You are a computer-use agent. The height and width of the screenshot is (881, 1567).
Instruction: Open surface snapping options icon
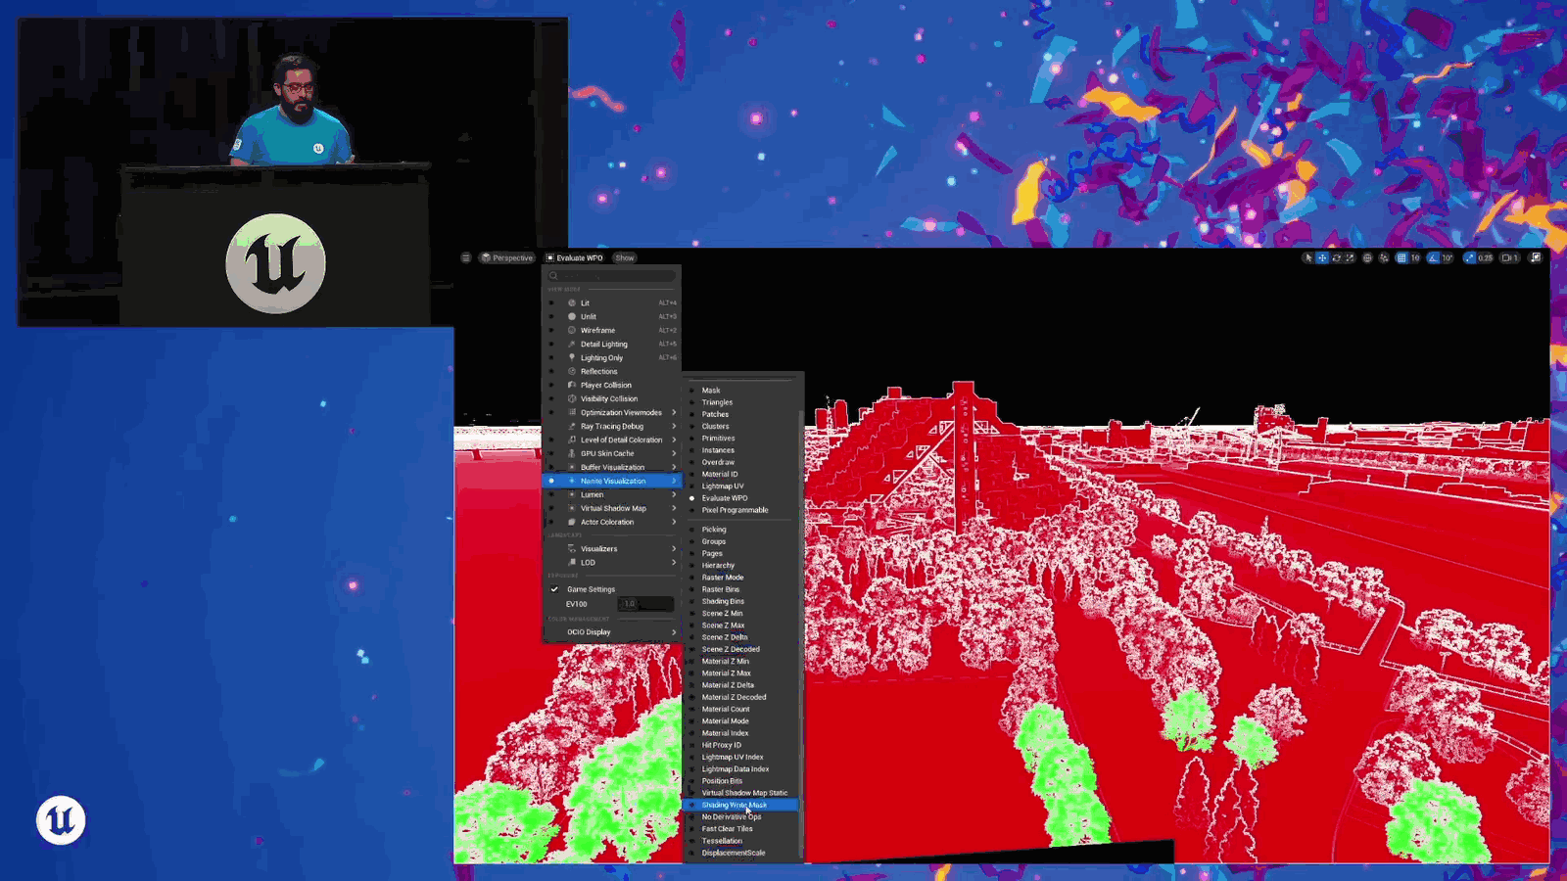(1384, 258)
